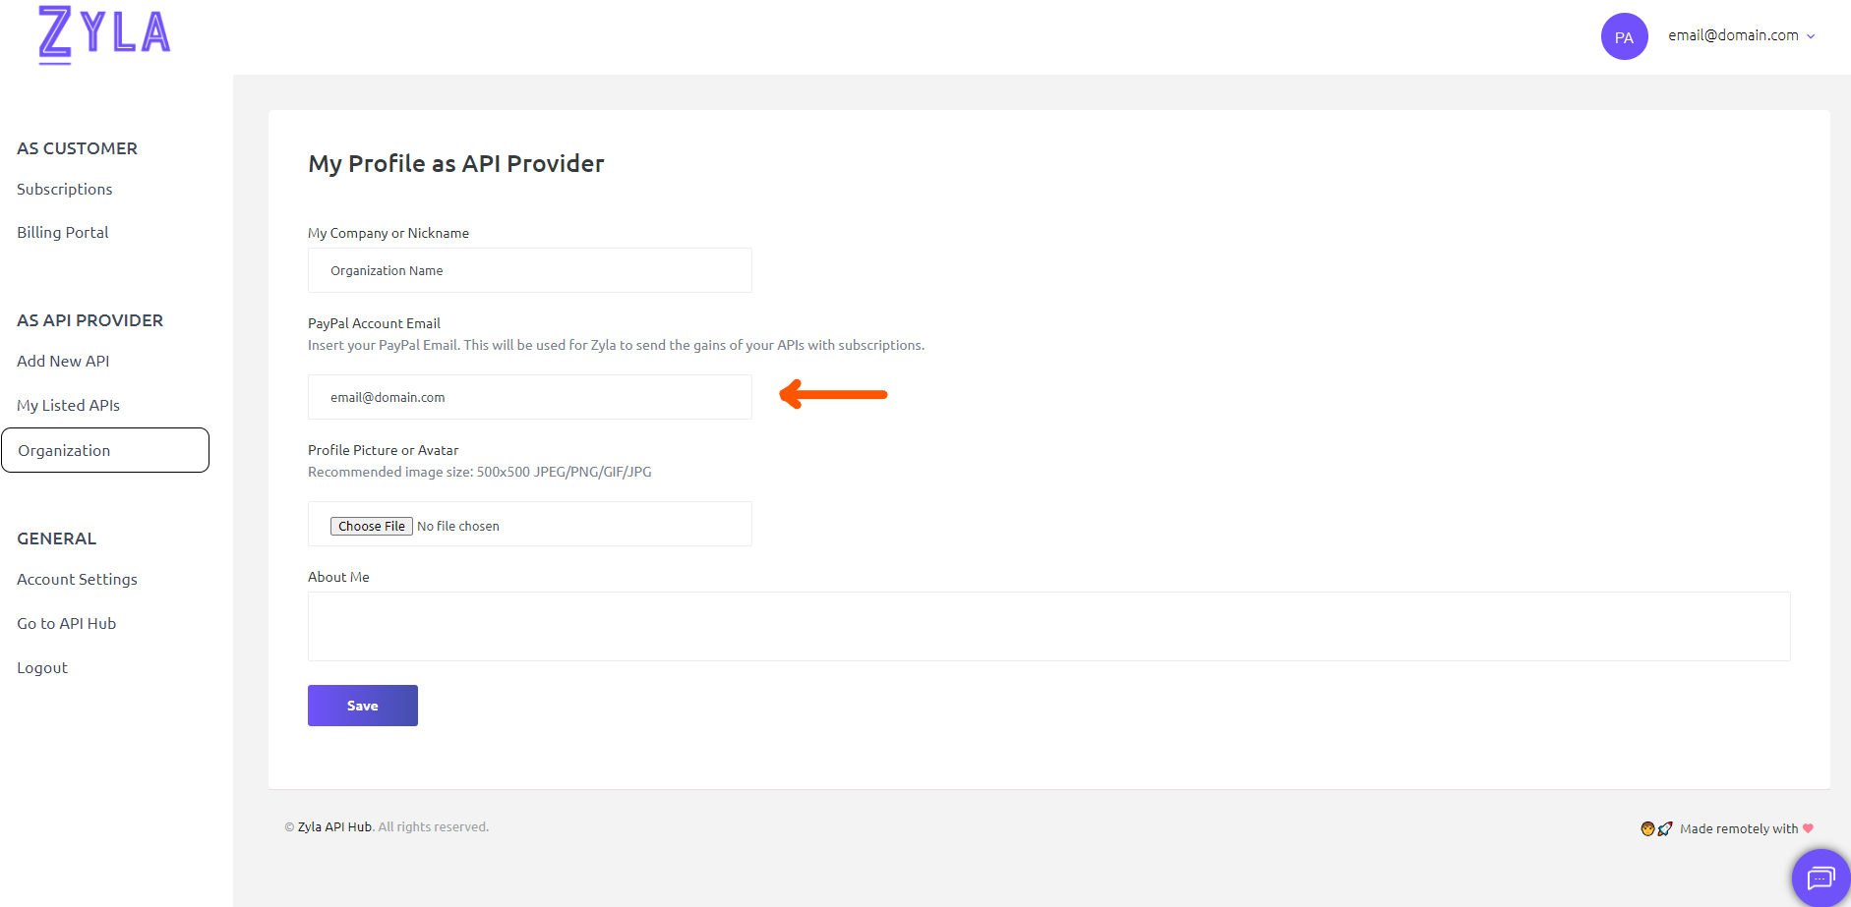Open Account Settings
1851x907 pixels.
77,579
